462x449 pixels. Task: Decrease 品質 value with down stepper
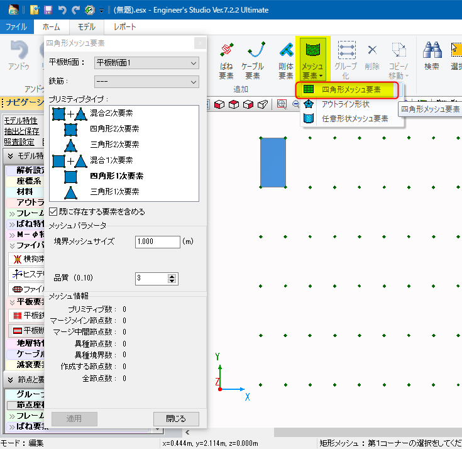[x=172, y=281]
